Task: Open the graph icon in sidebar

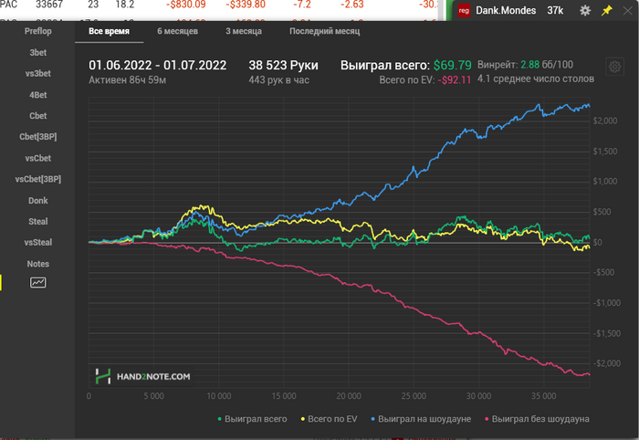Action: [38, 282]
